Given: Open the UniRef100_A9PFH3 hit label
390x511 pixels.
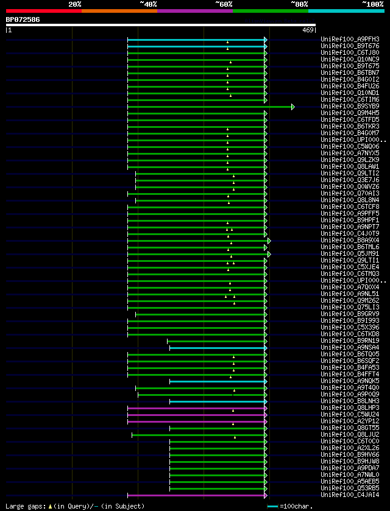Looking at the screenshot, I should click(350, 40).
